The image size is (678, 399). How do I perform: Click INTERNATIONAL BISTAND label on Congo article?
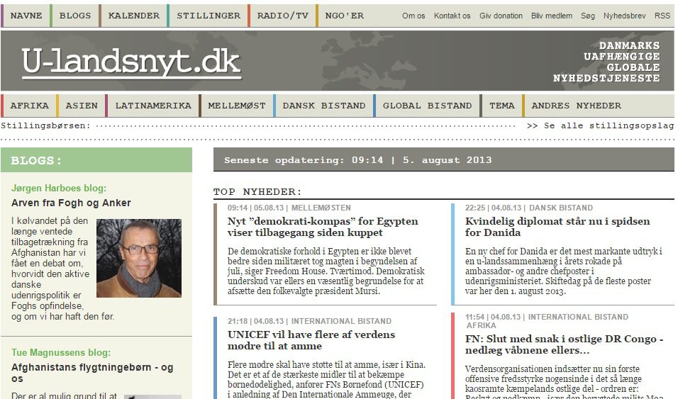(x=578, y=317)
